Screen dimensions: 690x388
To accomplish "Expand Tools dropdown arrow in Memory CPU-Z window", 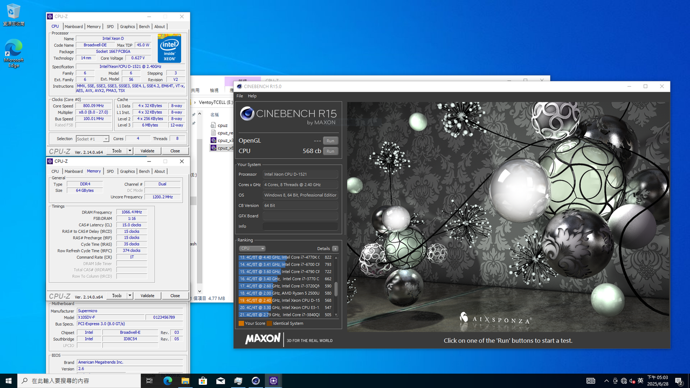I will [130, 295].
